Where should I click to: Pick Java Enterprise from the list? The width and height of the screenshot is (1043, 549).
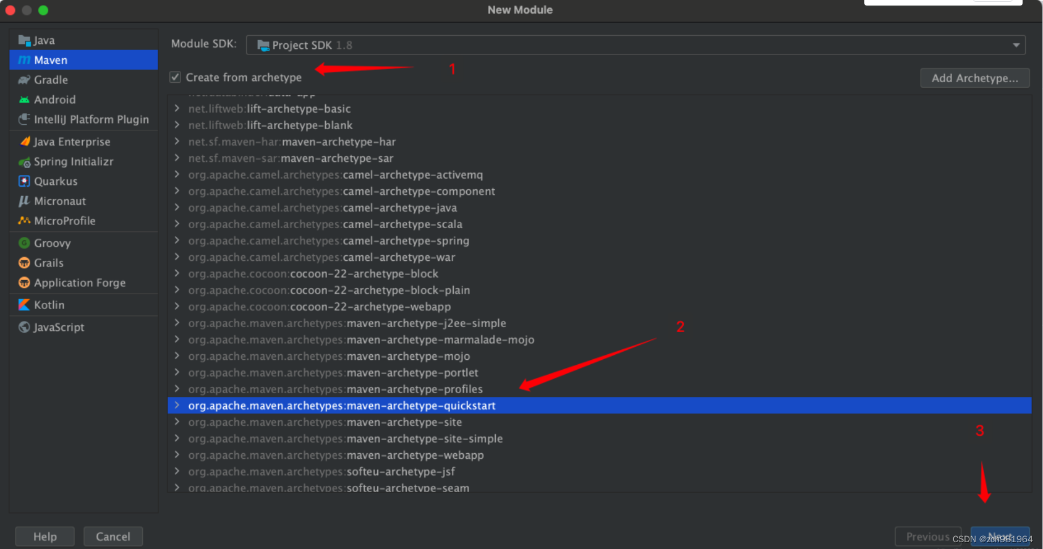83,142
